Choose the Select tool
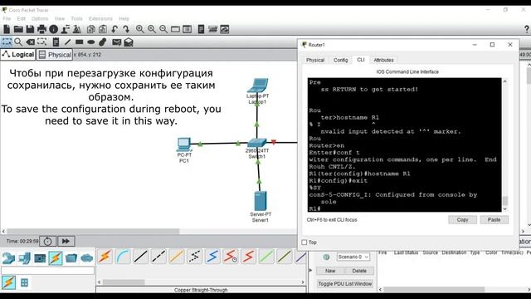This screenshot has height=299, width=531. pos(7,42)
